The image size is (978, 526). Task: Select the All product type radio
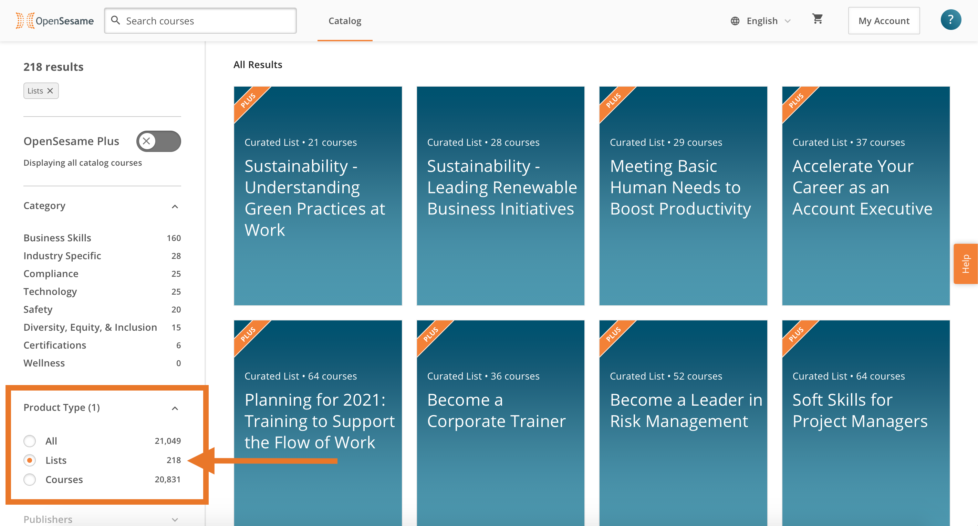30,441
